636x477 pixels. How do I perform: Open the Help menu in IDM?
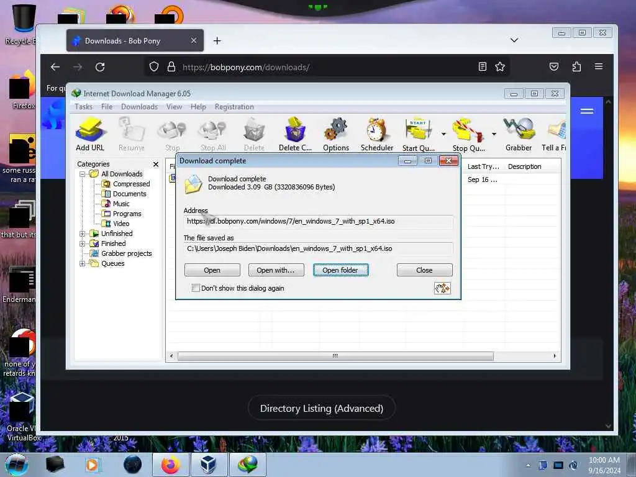pos(198,107)
